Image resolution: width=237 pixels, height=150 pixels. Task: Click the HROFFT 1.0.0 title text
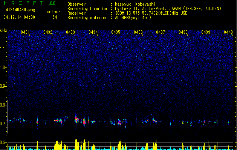click(30, 3)
